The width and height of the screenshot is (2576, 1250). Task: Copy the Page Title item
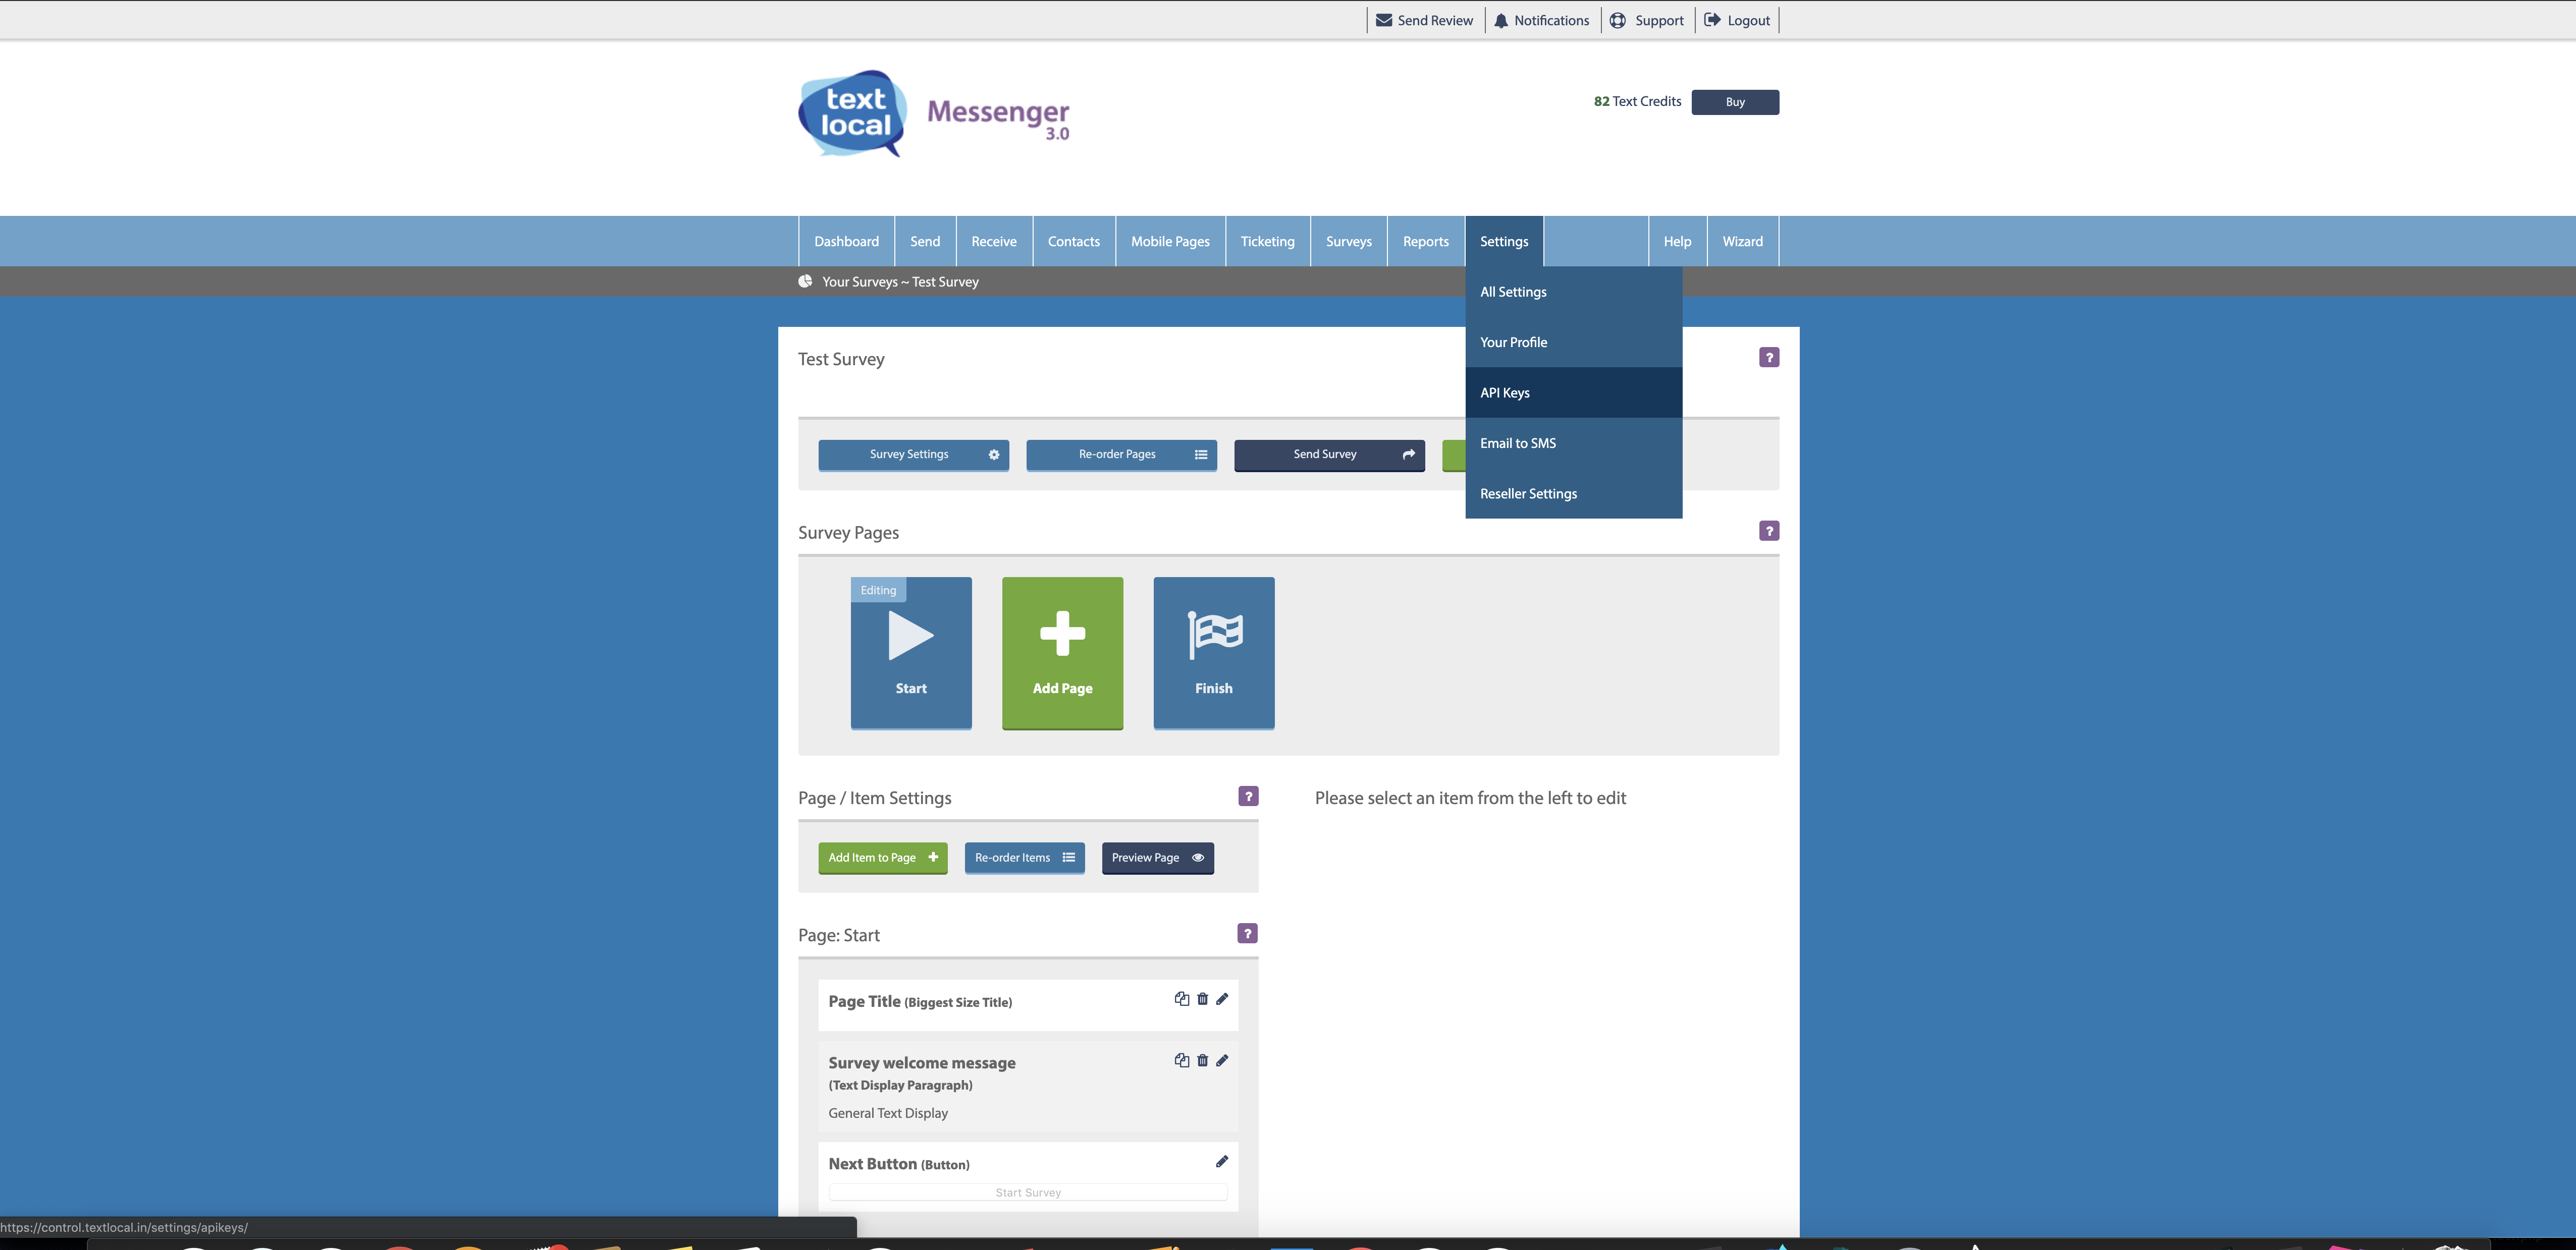(1181, 999)
